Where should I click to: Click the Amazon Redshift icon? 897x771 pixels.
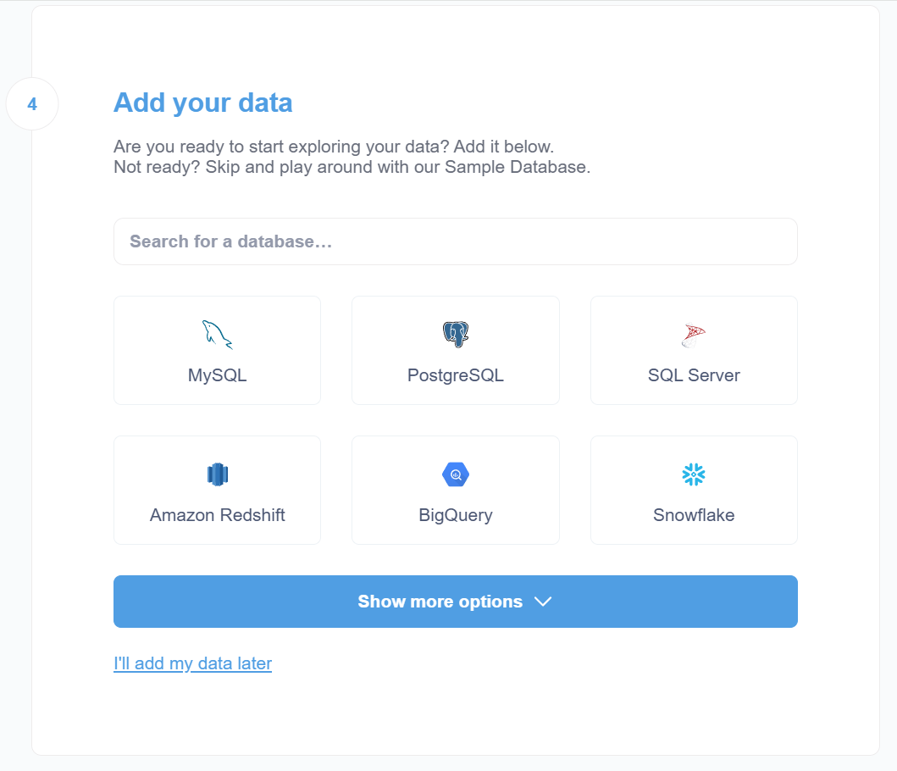pyautogui.click(x=217, y=474)
